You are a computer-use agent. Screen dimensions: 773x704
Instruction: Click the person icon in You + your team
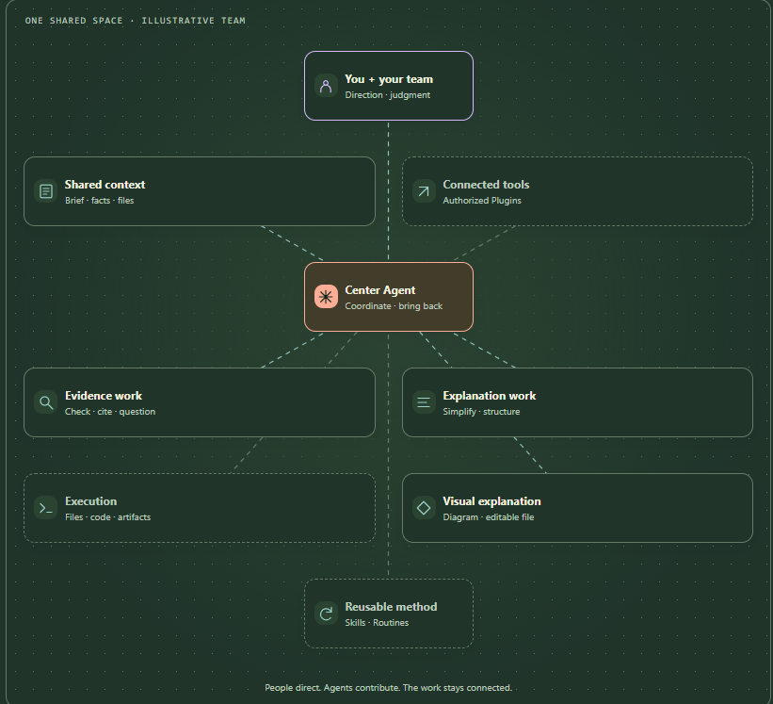pyautogui.click(x=326, y=86)
